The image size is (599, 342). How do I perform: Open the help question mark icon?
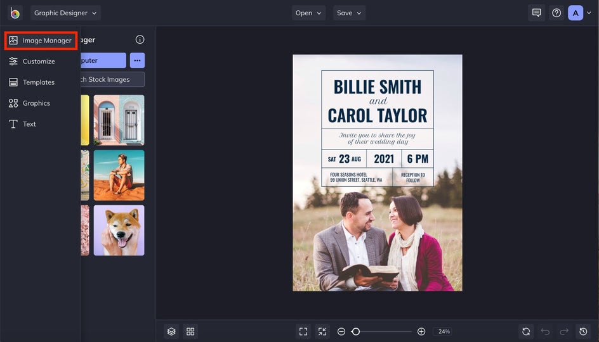(556, 13)
